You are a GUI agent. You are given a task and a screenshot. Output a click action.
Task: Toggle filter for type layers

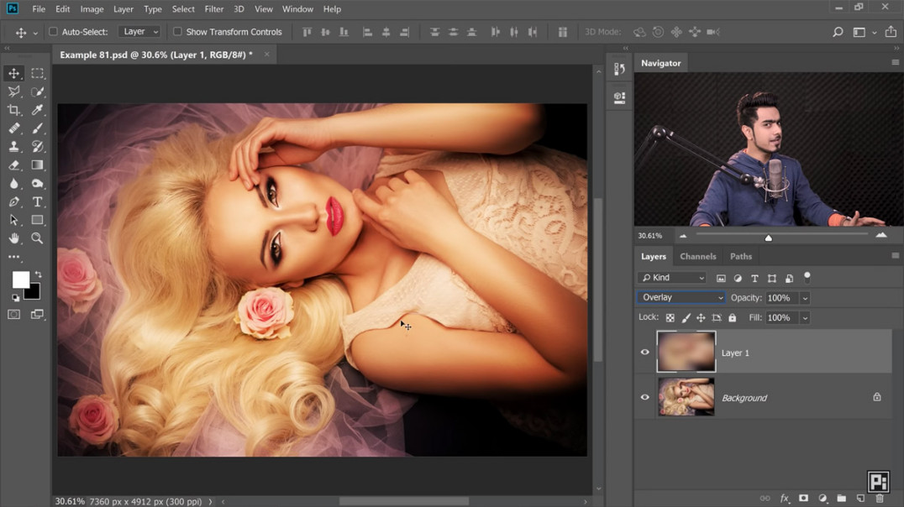754,279
